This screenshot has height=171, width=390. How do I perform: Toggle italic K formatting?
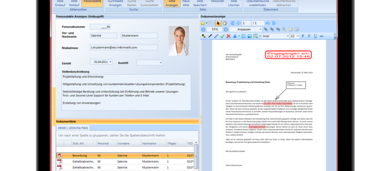(309, 36)
